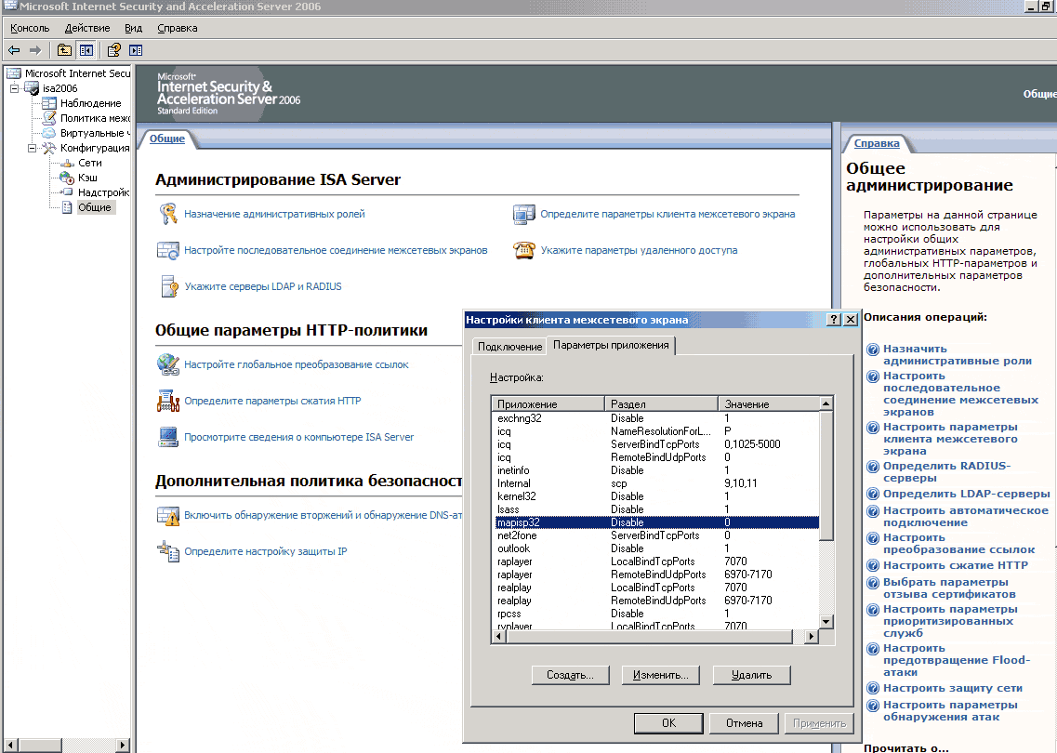
Task: Open Определите параметры сжатия HTTP link
Action: pyautogui.click(x=272, y=401)
